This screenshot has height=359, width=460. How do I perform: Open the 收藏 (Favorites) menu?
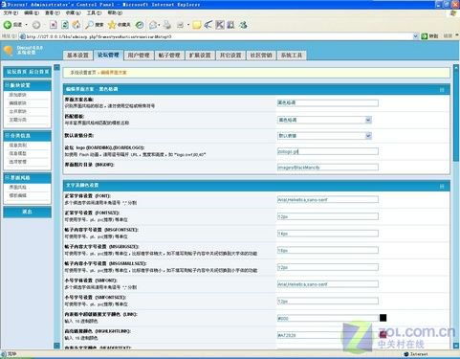pos(73,12)
